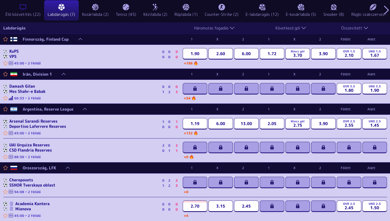Favorite the Damash Gilan match star

point(5,98)
